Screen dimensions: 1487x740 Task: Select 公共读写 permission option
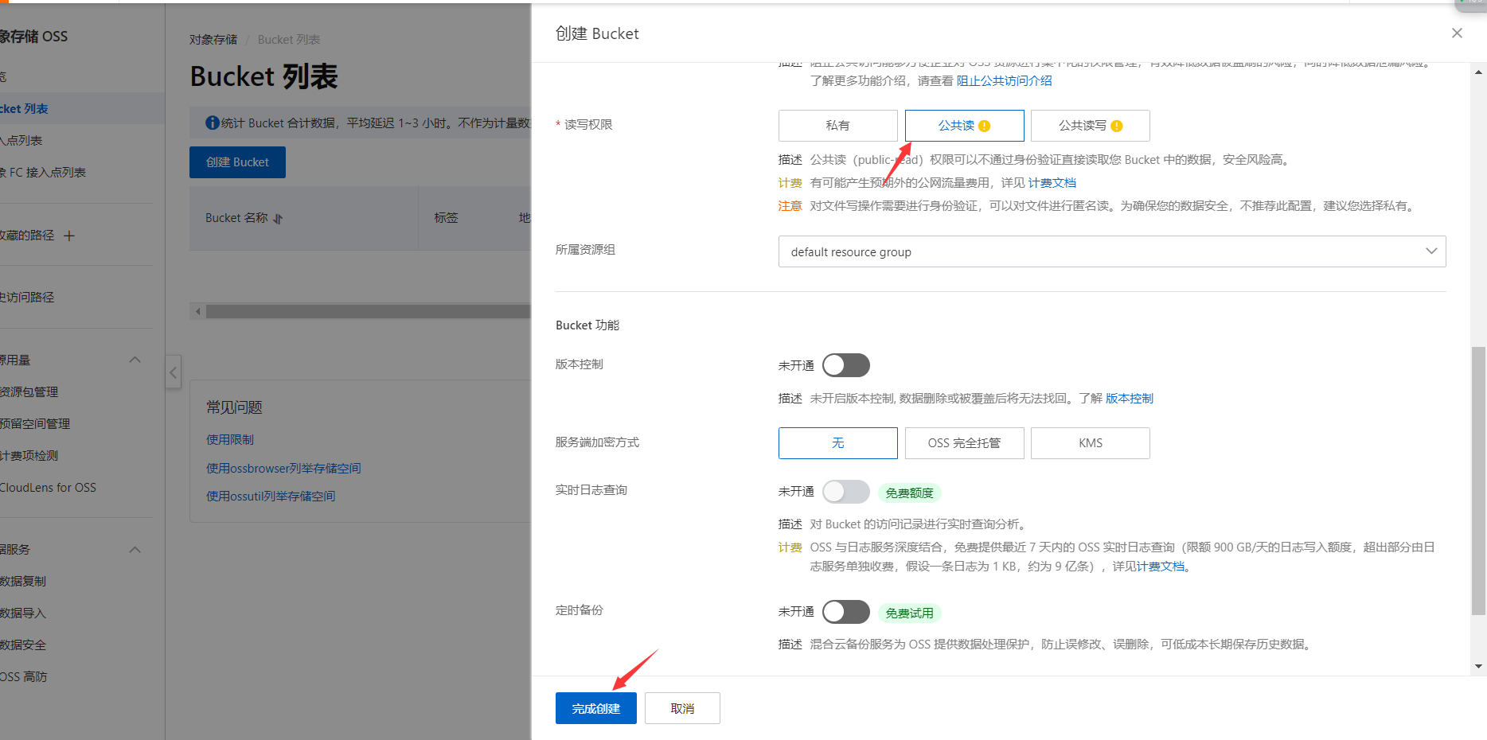click(x=1090, y=126)
